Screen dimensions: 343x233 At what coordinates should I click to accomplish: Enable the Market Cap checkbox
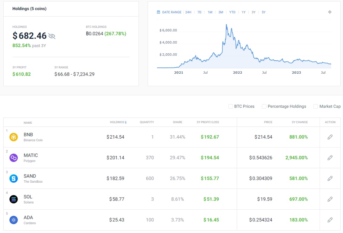click(315, 106)
